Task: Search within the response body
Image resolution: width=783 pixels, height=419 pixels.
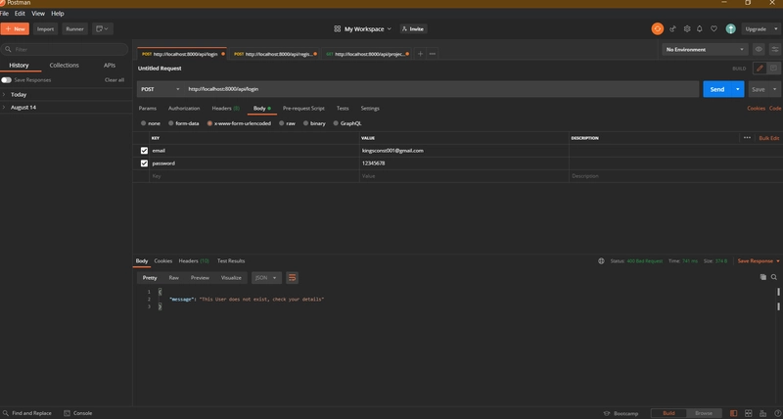Action: point(774,277)
